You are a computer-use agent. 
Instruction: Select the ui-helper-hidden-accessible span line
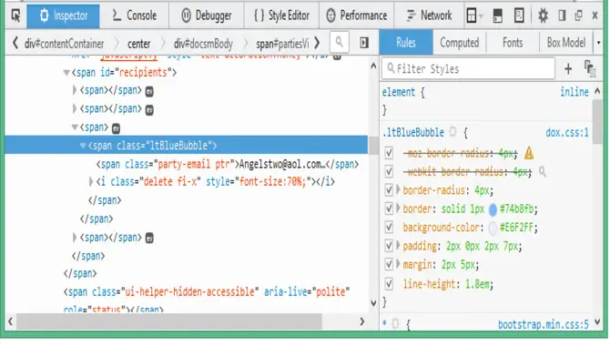pos(207,292)
